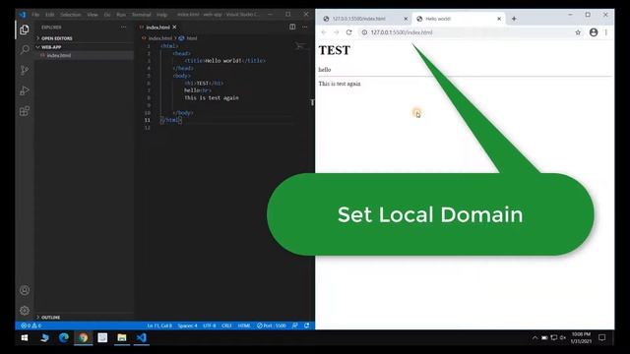This screenshot has width=630, height=354.
Task: Show hidden system tray icons chevron
Action: coord(535,338)
